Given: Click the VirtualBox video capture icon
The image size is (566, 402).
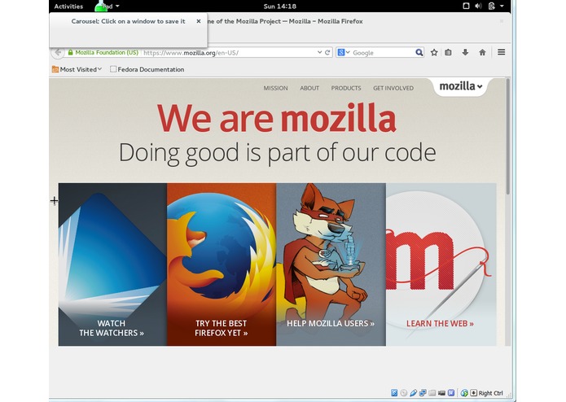Looking at the screenshot, I should [441, 393].
